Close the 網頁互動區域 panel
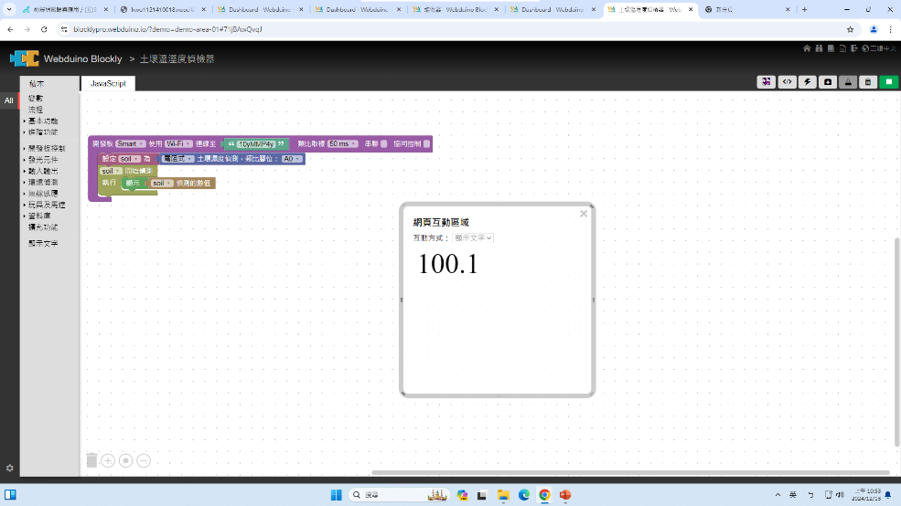Viewport: 901px width, 506px height. coord(584,214)
